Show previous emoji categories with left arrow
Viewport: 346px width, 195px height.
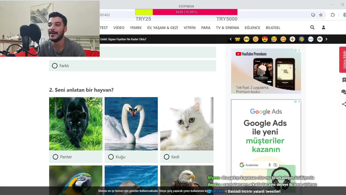coord(231,39)
